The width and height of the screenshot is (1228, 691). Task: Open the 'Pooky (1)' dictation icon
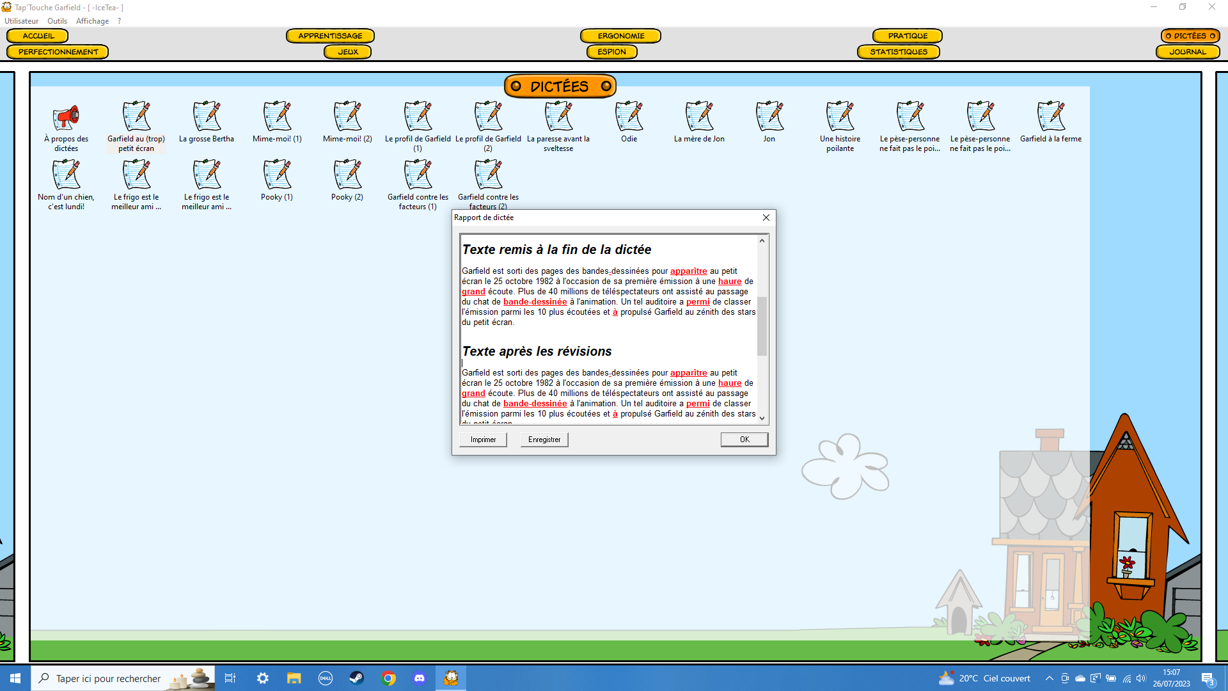tap(277, 181)
